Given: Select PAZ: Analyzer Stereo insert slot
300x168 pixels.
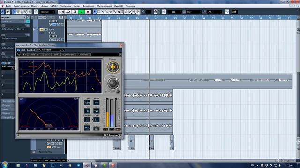Looking at the screenshot, I should 13,29.
